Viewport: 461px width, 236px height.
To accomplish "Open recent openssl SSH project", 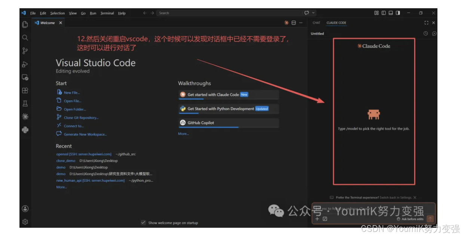I will (84, 154).
